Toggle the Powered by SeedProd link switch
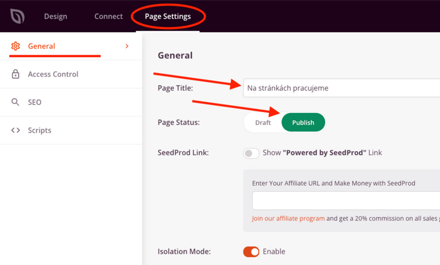Viewport: 440px width, 265px height. [x=251, y=153]
